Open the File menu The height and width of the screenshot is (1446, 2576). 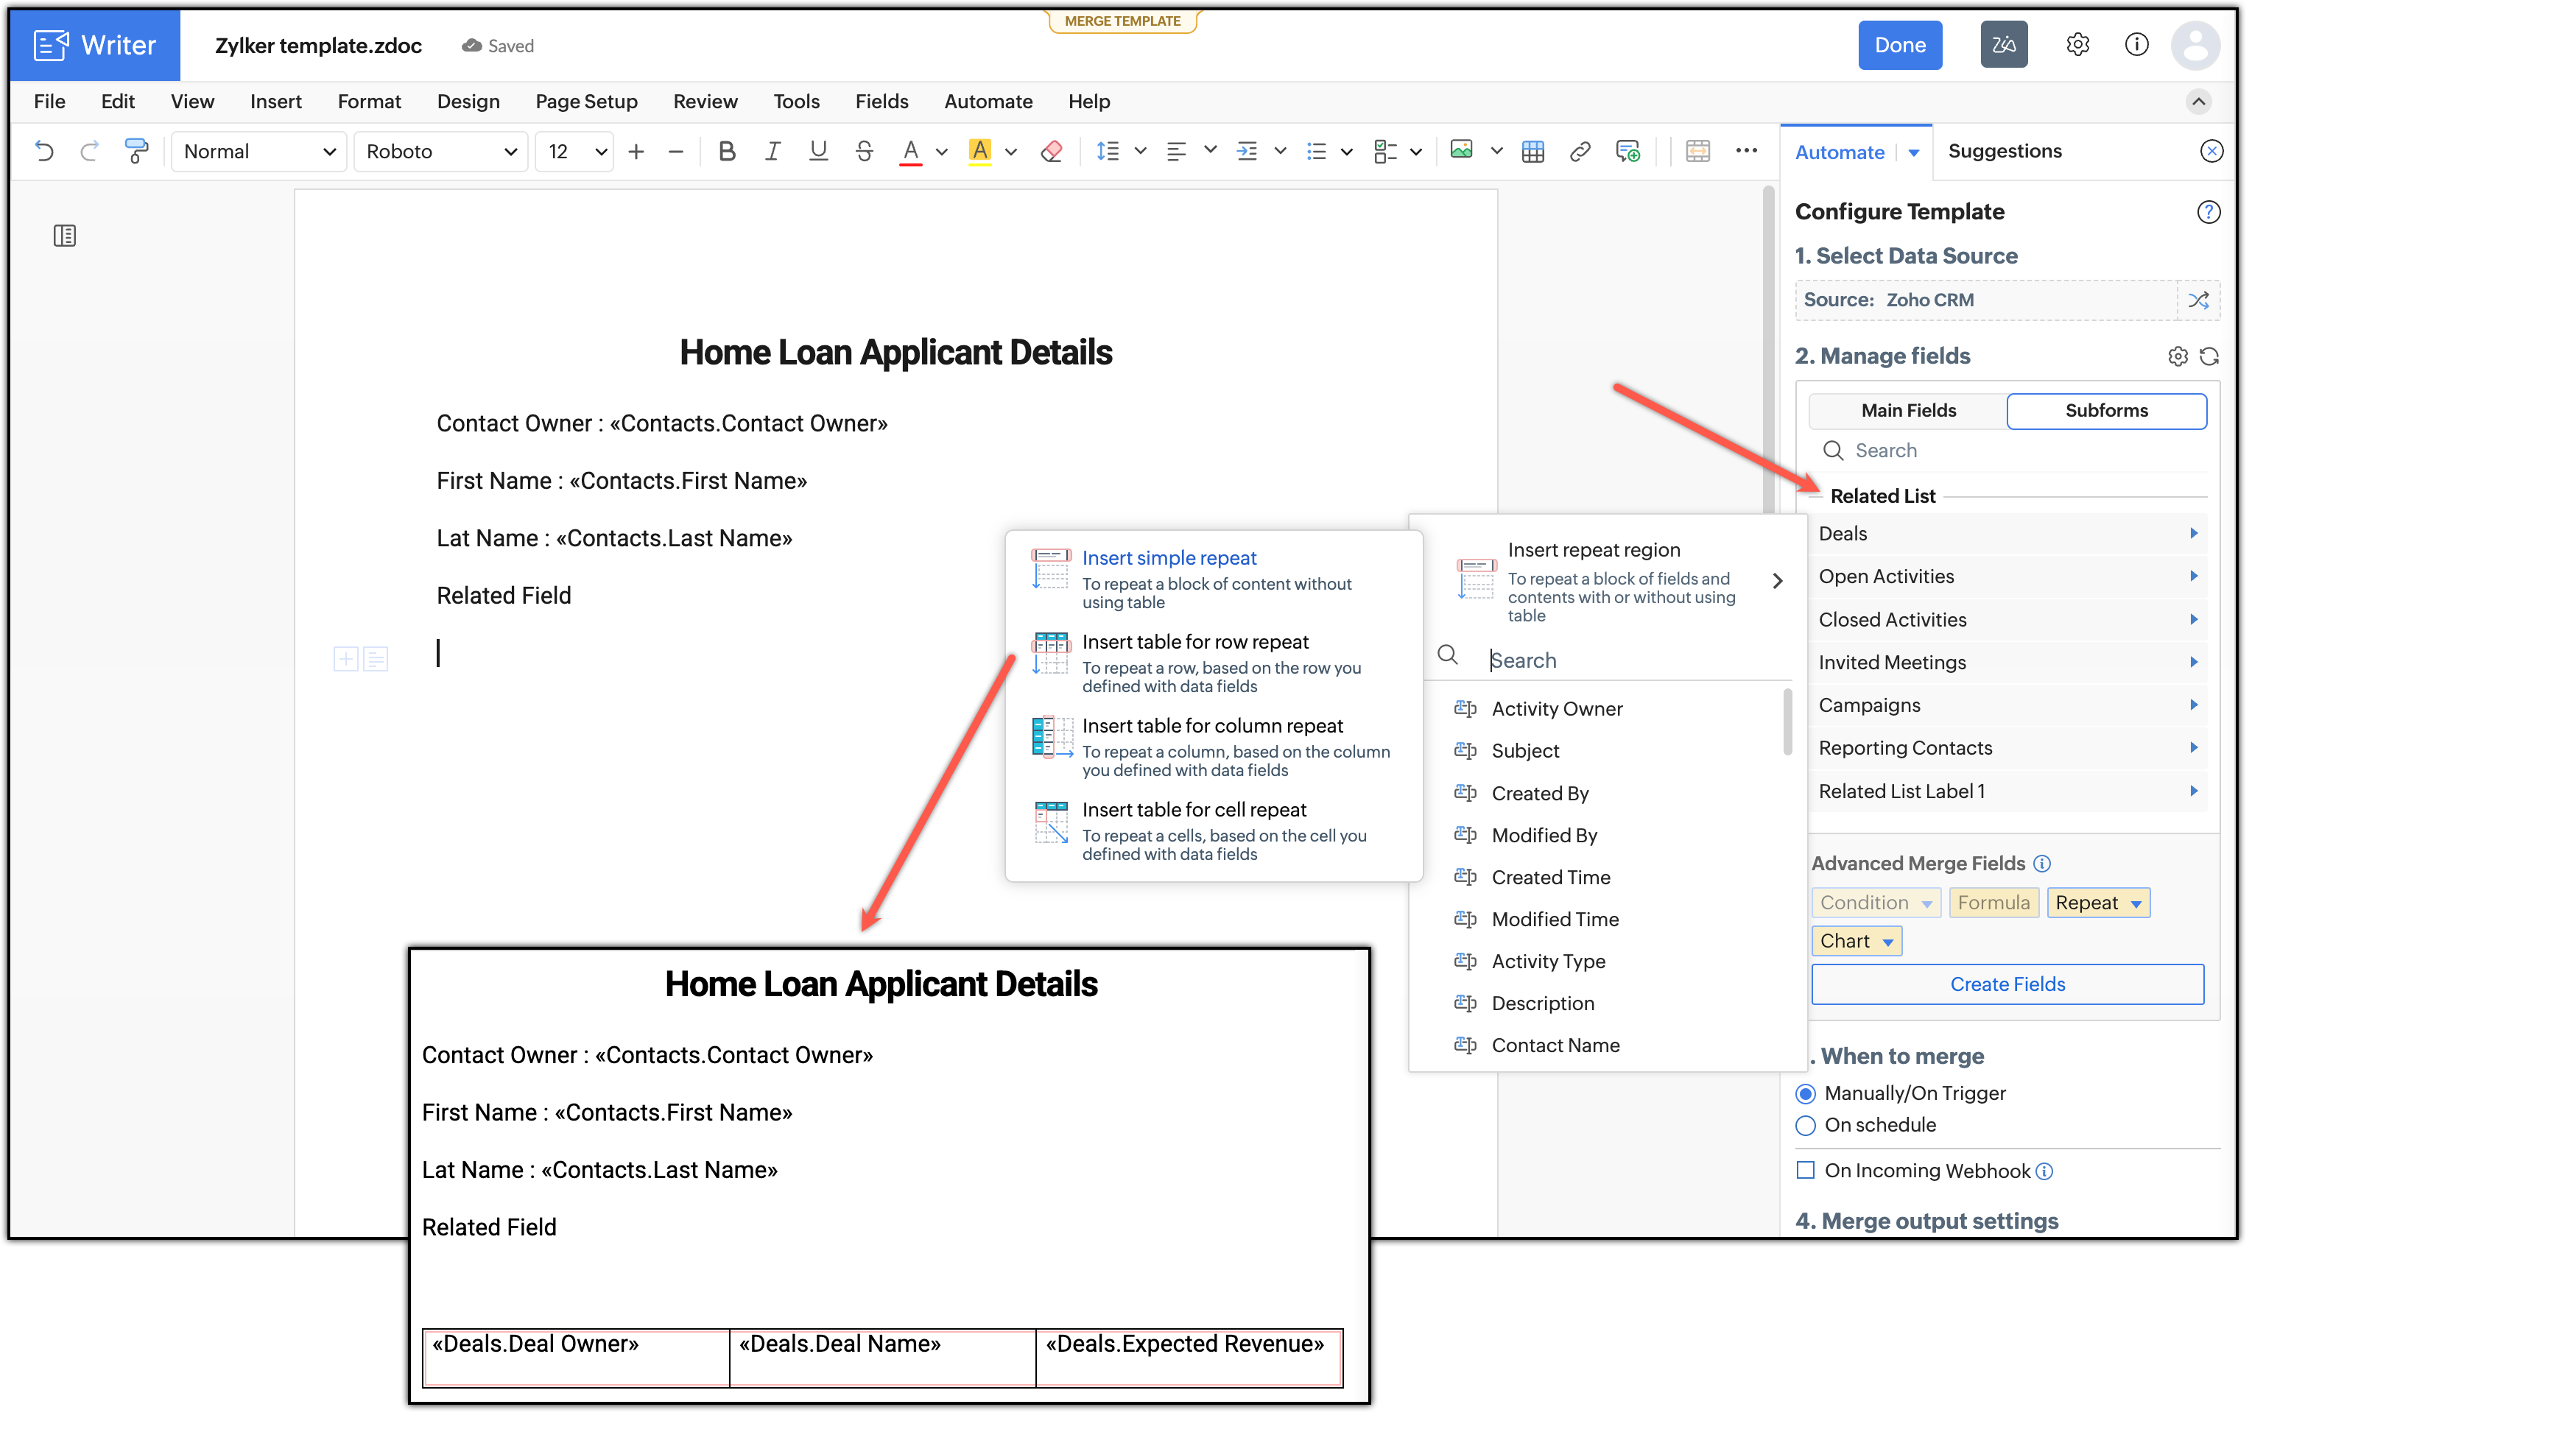click(x=49, y=101)
